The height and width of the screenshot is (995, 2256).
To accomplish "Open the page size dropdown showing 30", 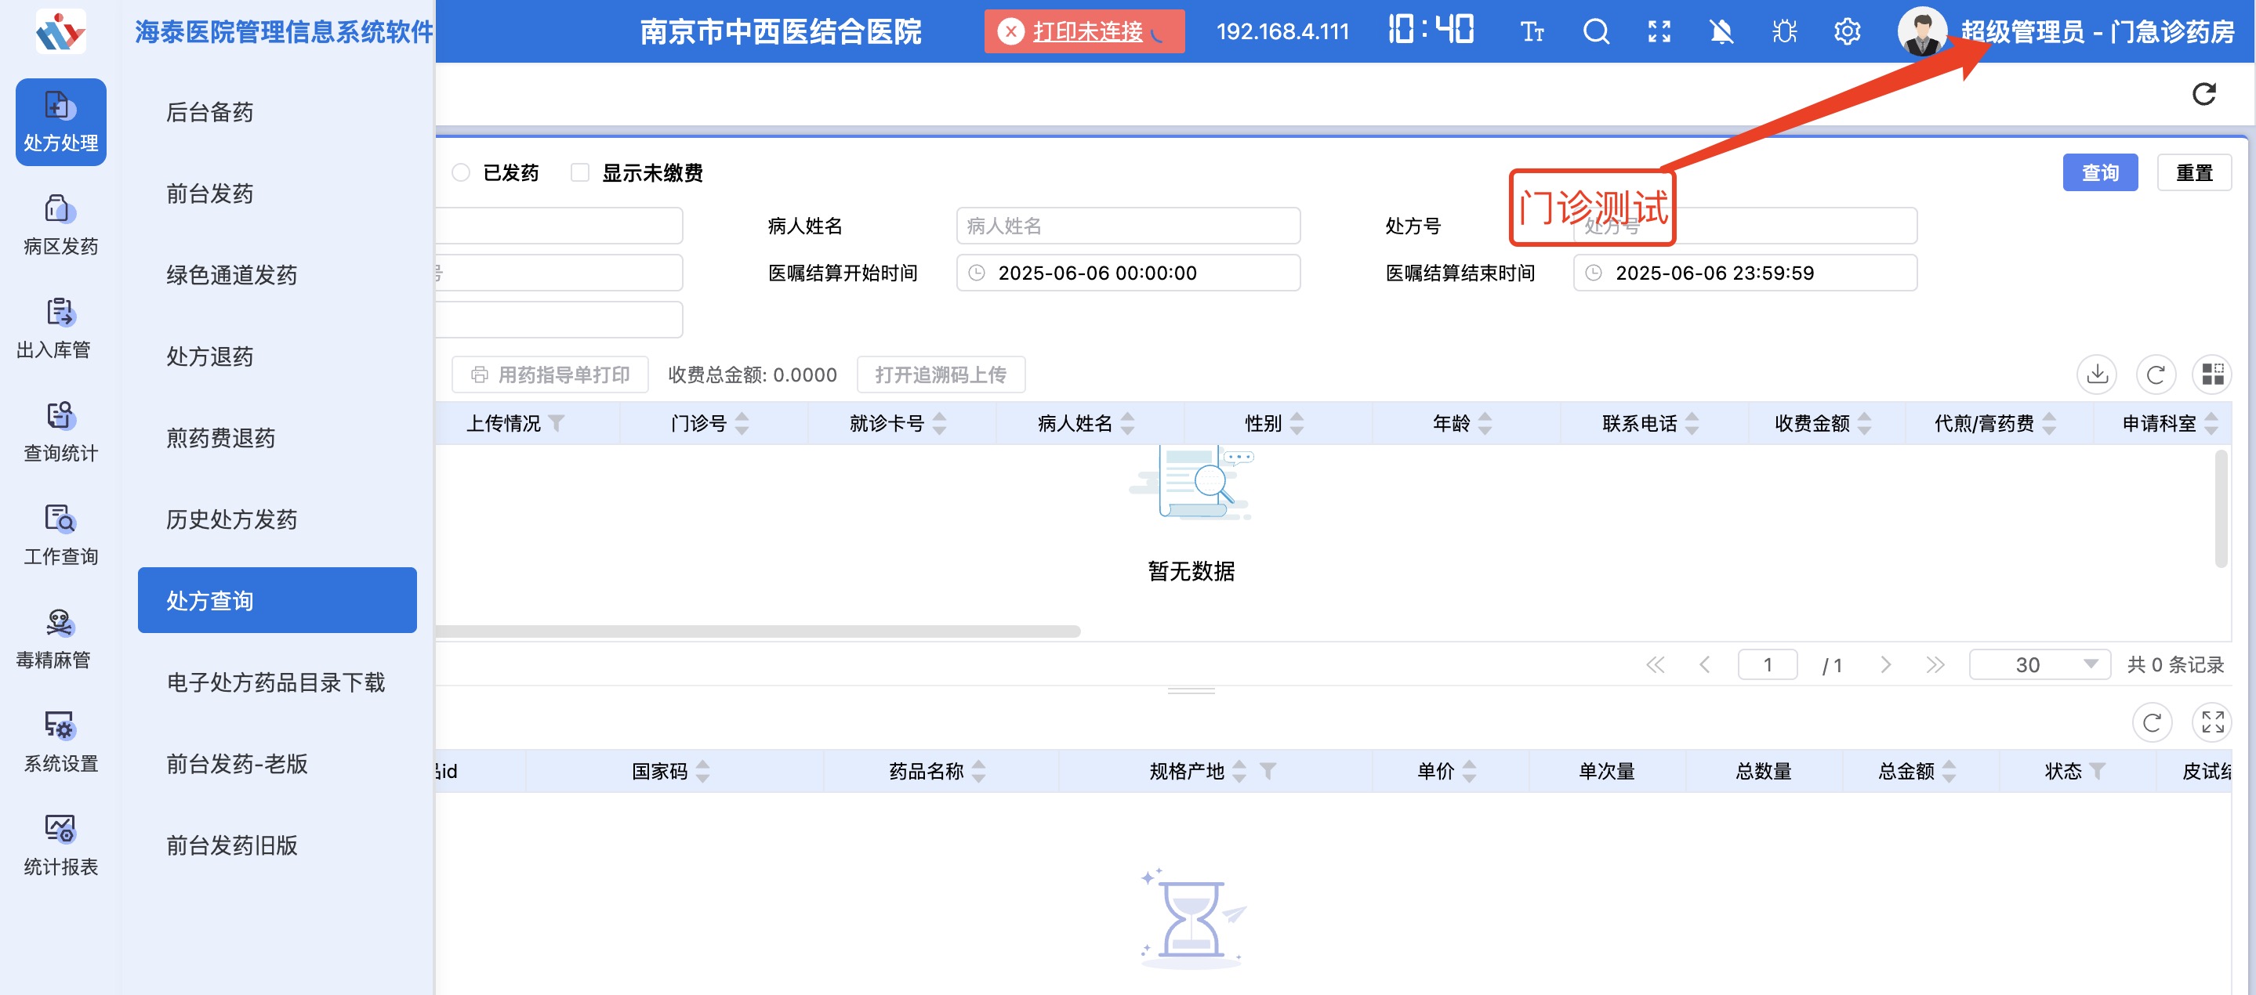I will 2040,664.
